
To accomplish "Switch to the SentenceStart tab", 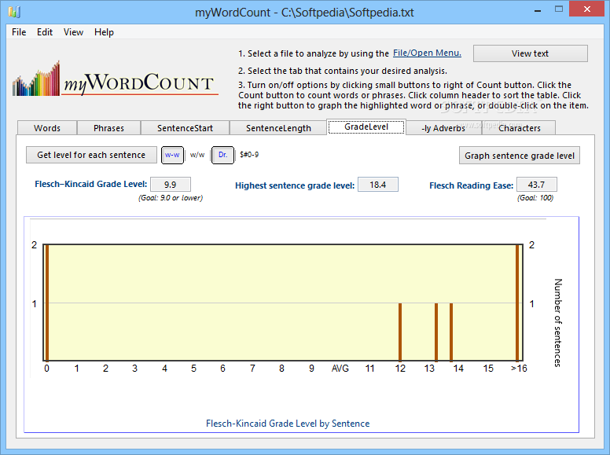I will coord(185,128).
